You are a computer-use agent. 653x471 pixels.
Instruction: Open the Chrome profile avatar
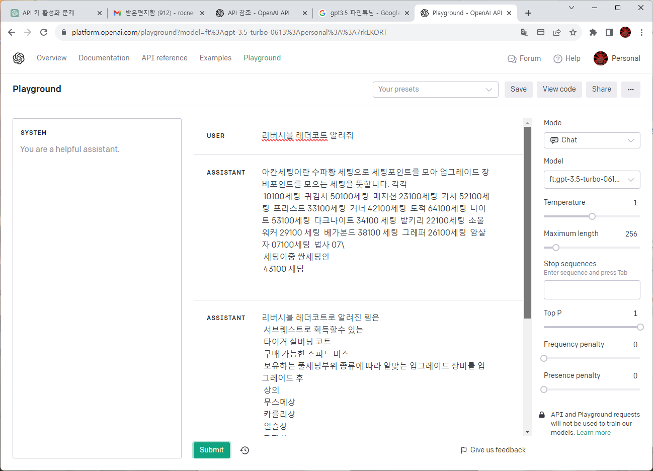click(625, 32)
